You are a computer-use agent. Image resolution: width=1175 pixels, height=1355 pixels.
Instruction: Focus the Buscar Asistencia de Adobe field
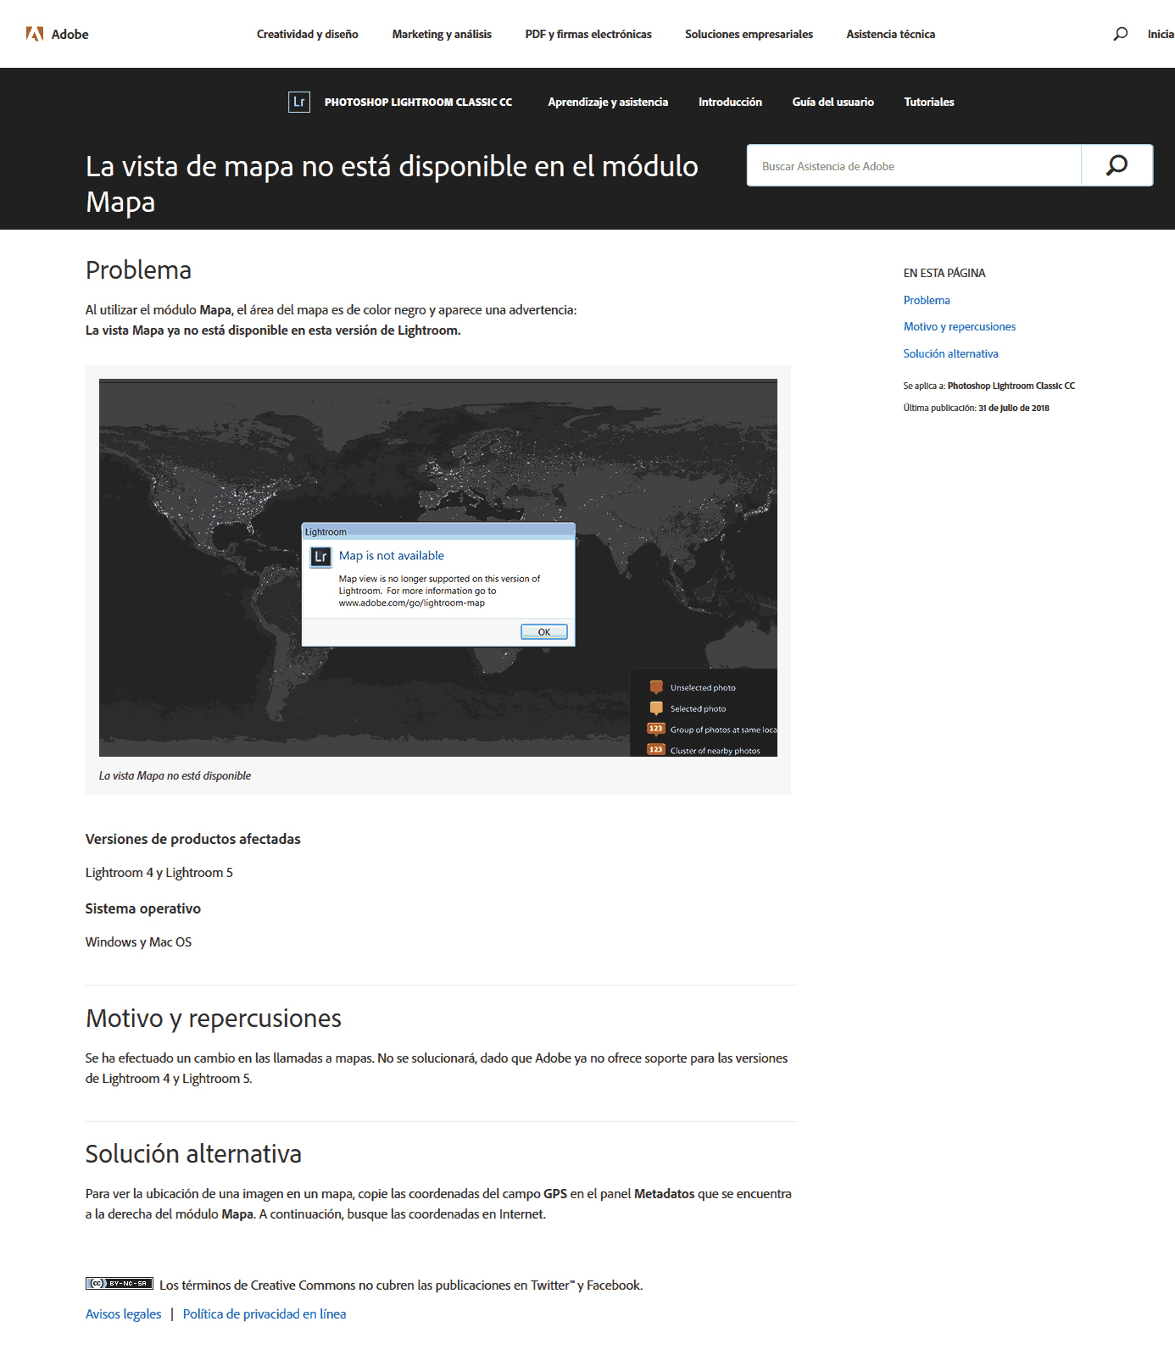[914, 165]
